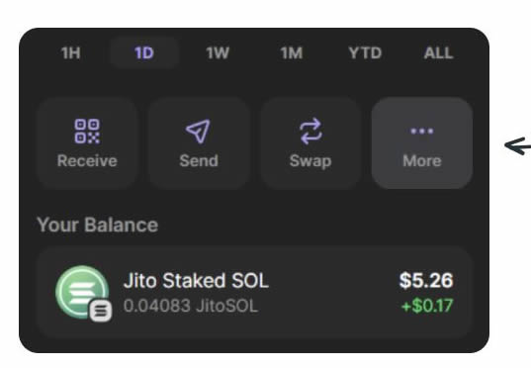Click the Send paper plane icon
The image size is (531, 368).
(x=199, y=132)
